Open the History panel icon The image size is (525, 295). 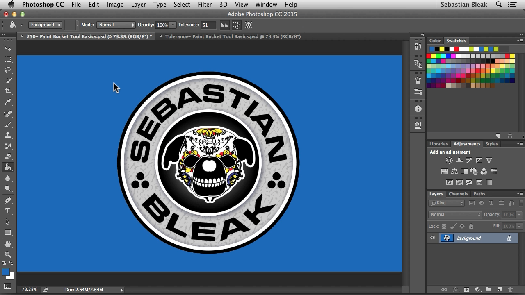pos(418,47)
